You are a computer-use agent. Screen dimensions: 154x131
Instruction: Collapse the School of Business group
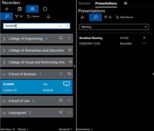click(4, 74)
